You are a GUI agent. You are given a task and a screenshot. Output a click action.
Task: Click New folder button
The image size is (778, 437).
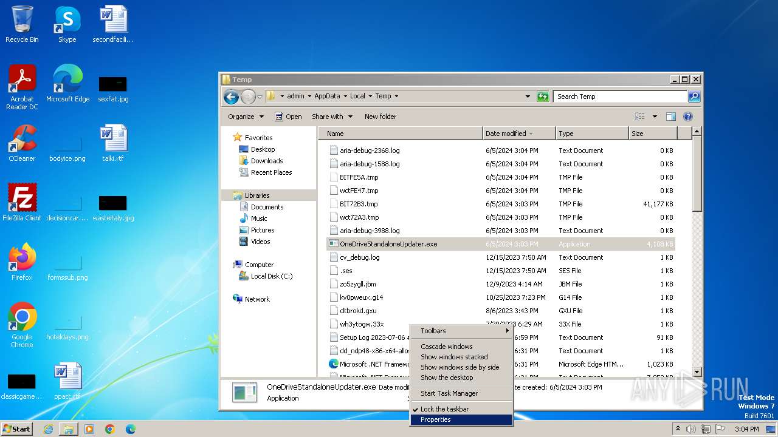[380, 117]
